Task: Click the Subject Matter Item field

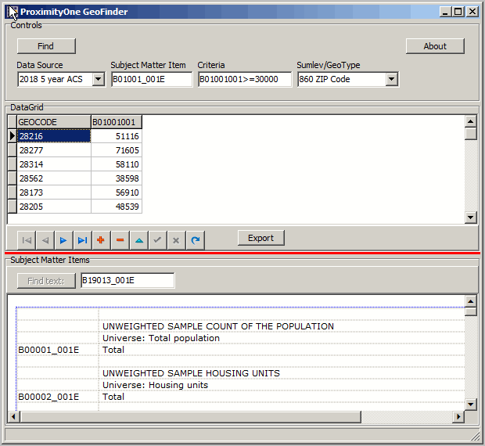Action: pyautogui.click(x=152, y=79)
